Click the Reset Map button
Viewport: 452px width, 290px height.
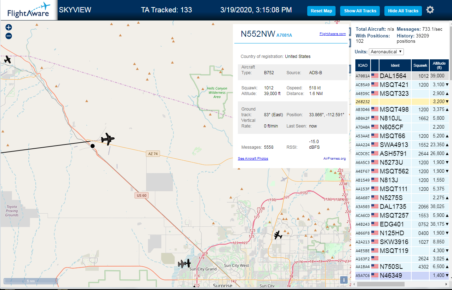(321, 11)
